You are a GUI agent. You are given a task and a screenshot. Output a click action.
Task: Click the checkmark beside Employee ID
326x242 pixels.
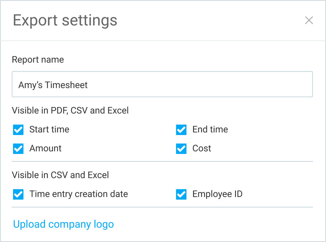click(181, 194)
